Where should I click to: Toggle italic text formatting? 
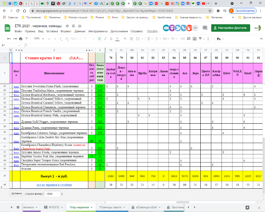click(x=106, y=39)
